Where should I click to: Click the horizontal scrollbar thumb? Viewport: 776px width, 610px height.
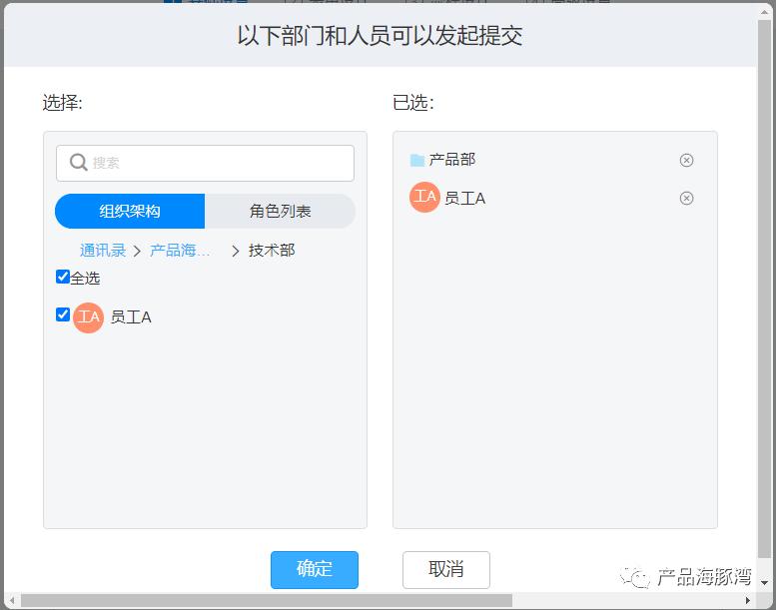pos(267,601)
